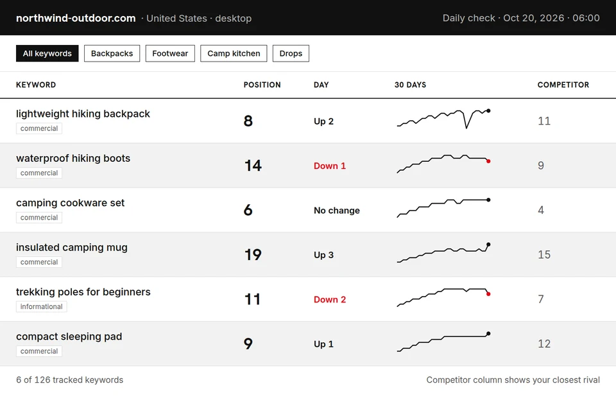
Task: Open the 30-day sparkline for compact sleeping pad
Action: [x=443, y=342]
